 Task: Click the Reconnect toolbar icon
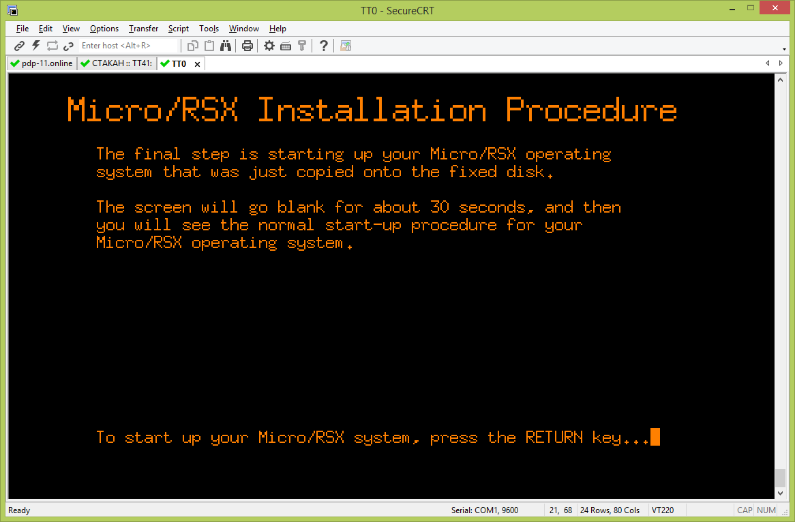pyautogui.click(x=52, y=46)
